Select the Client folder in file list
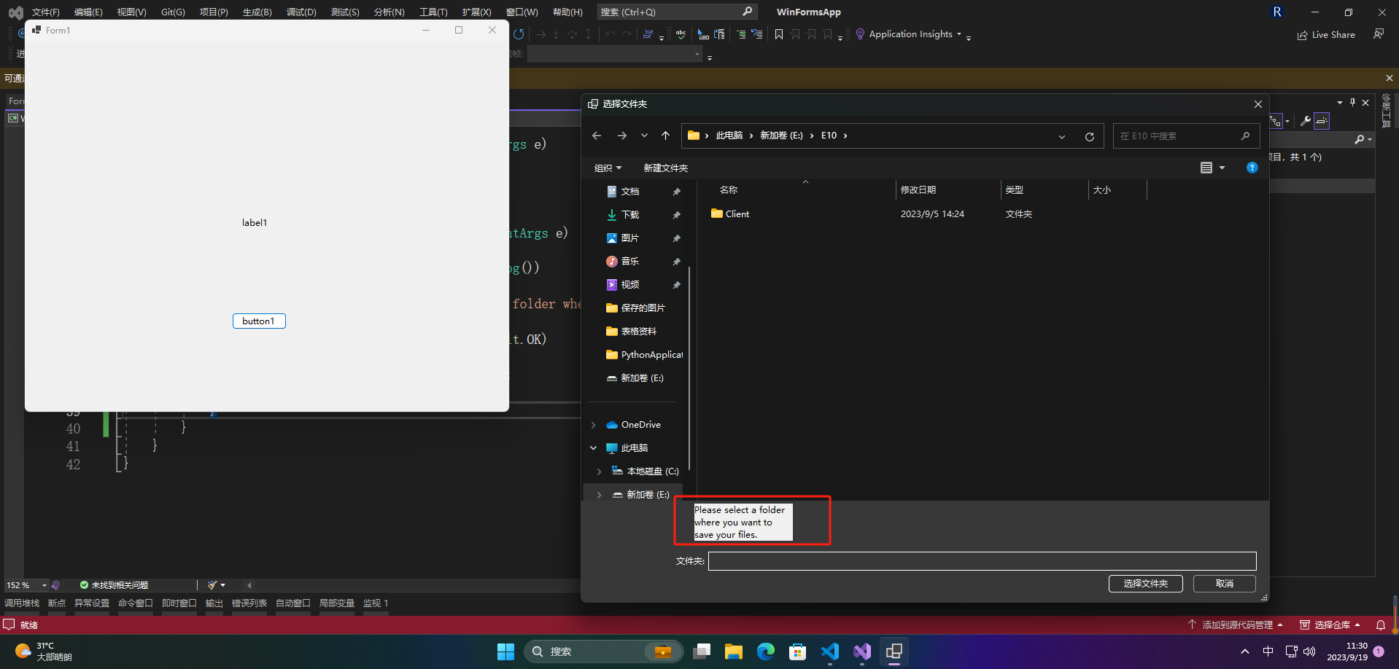This screenshot has height=669, width=1399. (730, 214)
